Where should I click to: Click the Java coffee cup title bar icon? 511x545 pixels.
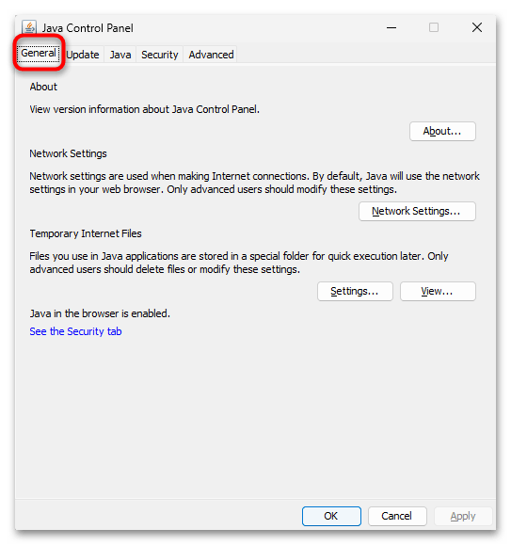[x=29, y=27]
